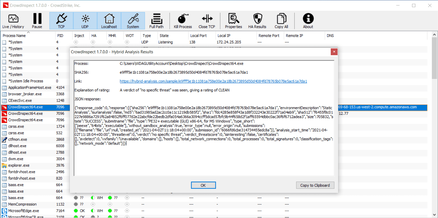The height and width of the screenshot is (218, 438).
Task: Sort by the Process Name column
Action: pyautogui.click(x=28, y=36)
